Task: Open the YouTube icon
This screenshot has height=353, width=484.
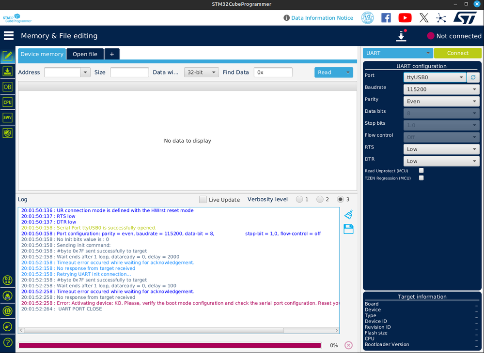Action: (405, 18)
